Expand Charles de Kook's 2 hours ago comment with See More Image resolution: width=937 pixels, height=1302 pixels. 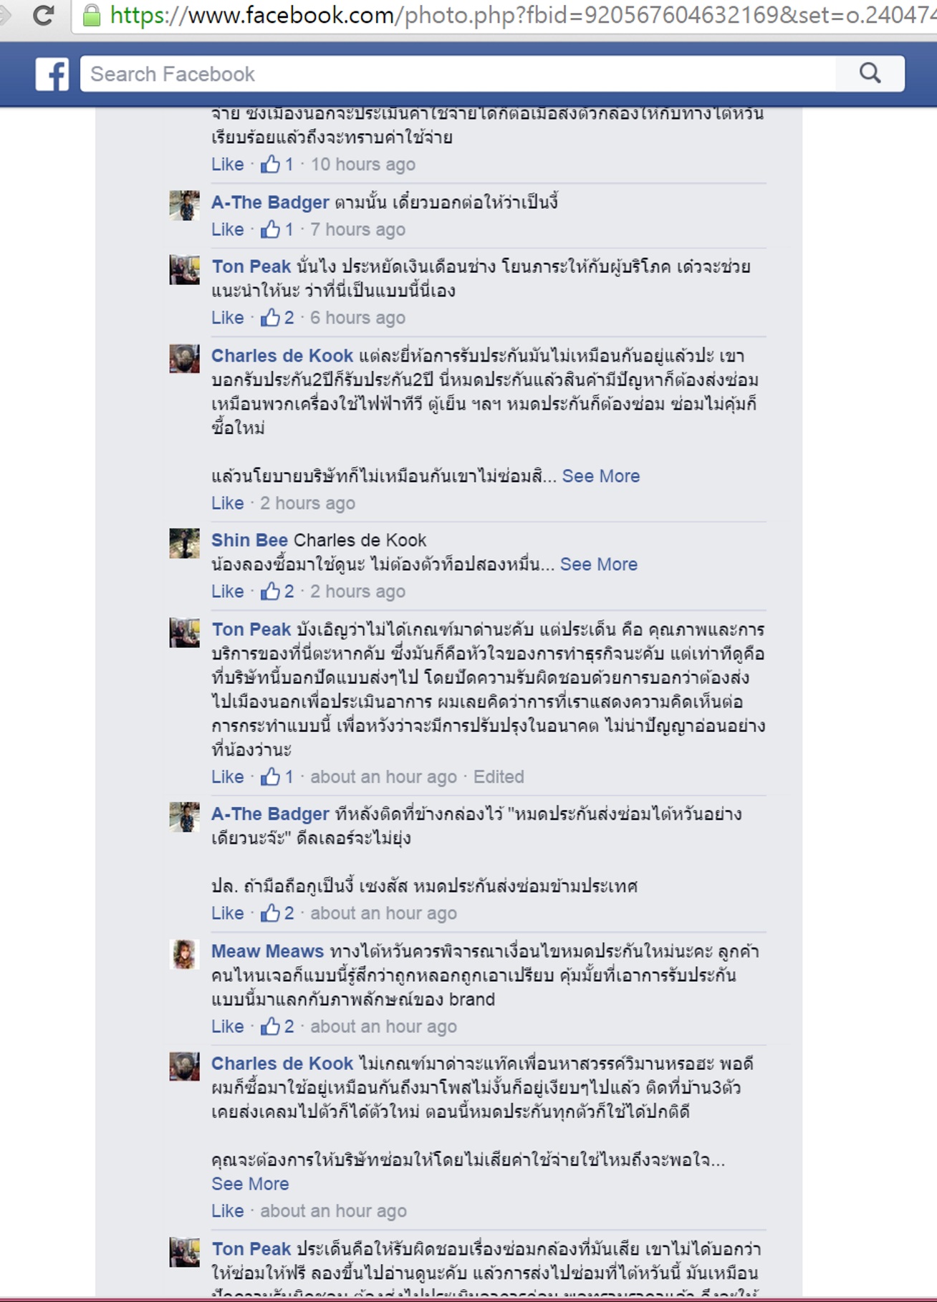click(x=600, y=476)
